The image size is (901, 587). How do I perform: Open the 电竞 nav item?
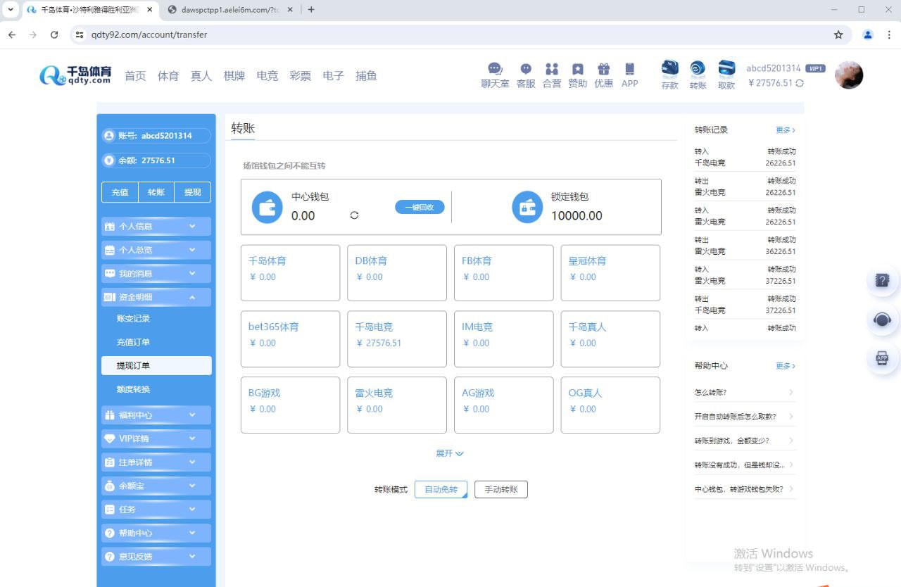pos(267,76)
